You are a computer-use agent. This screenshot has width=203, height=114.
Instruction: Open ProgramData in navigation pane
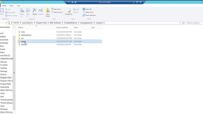pyautogui.click(x=6, y=84)
